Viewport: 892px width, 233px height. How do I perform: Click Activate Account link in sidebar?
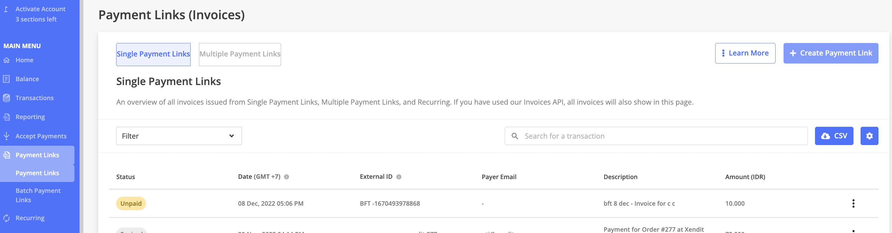(40, 9)
